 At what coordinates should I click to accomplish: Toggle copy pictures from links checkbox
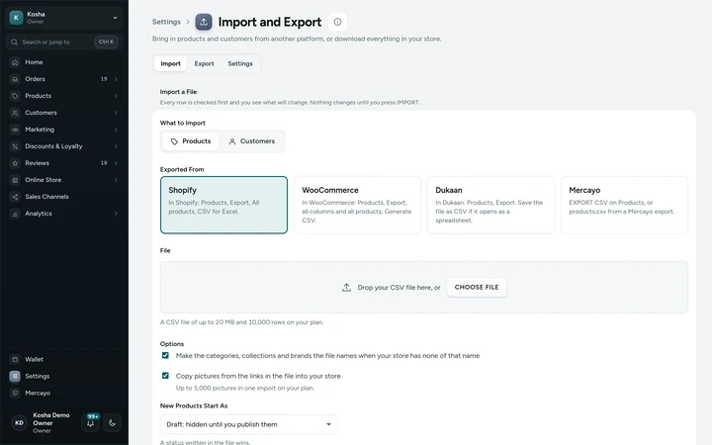[165, 376]
